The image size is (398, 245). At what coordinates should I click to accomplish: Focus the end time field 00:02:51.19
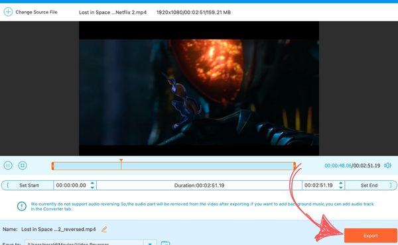(319, 185)
